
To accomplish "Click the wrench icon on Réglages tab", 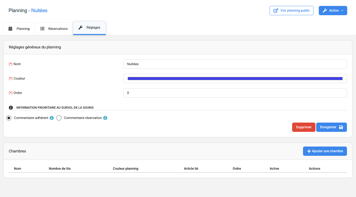I will (x=80, y=28).
